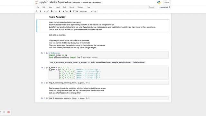206x116 pixels.
Task: Open the Edit menu
Action: (x=44, y=7)
